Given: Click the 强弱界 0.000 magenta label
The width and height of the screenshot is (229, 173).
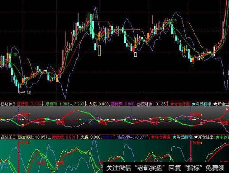Looking at the screenshot, I should click(x=122, y=103).
